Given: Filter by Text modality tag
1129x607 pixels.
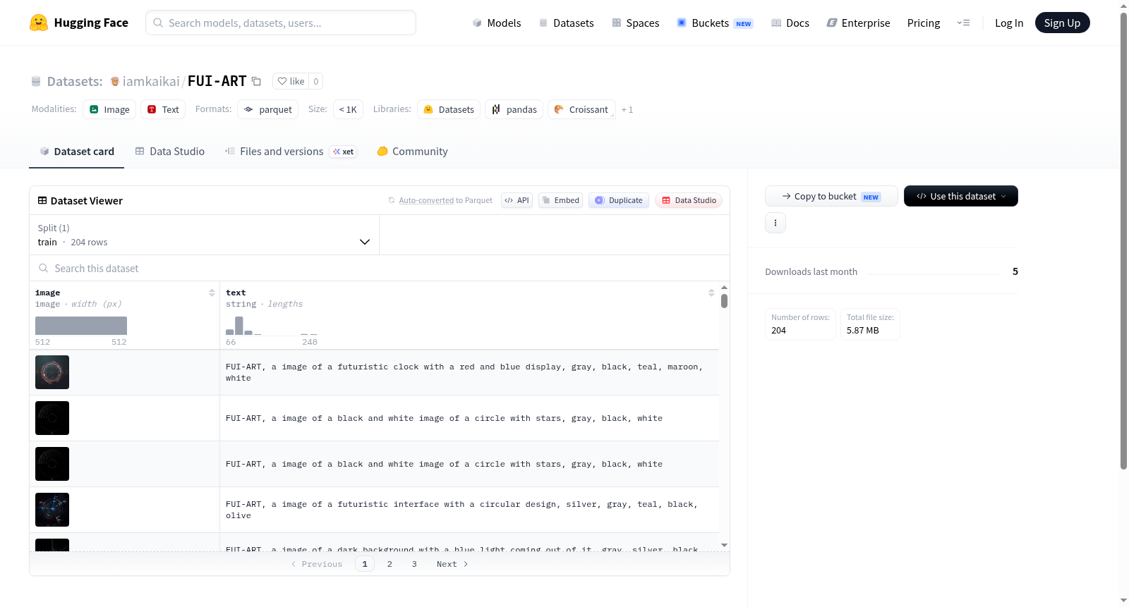Looking at the screenshot, I should [x=163, y=109].
